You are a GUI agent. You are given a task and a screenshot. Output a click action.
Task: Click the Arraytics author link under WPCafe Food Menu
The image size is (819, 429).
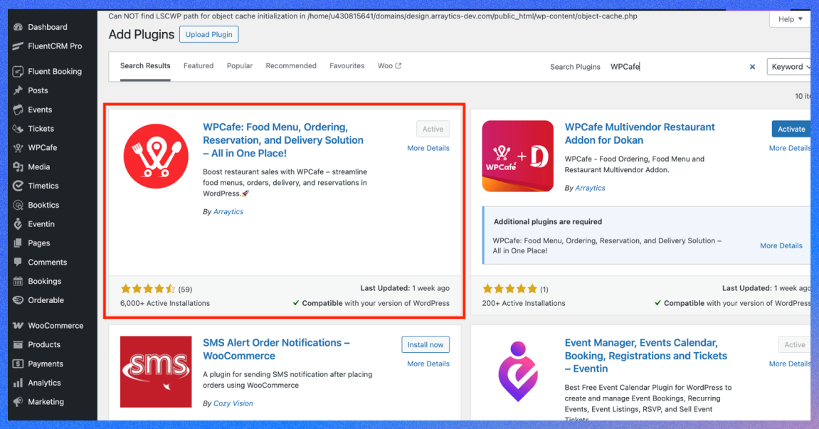228,211
